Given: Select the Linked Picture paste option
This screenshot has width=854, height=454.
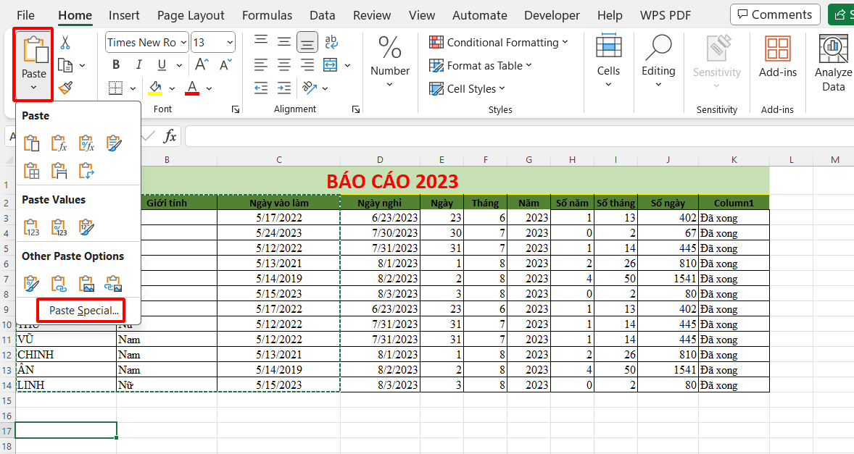Looking at the screenshot, I should click(113, 283).
